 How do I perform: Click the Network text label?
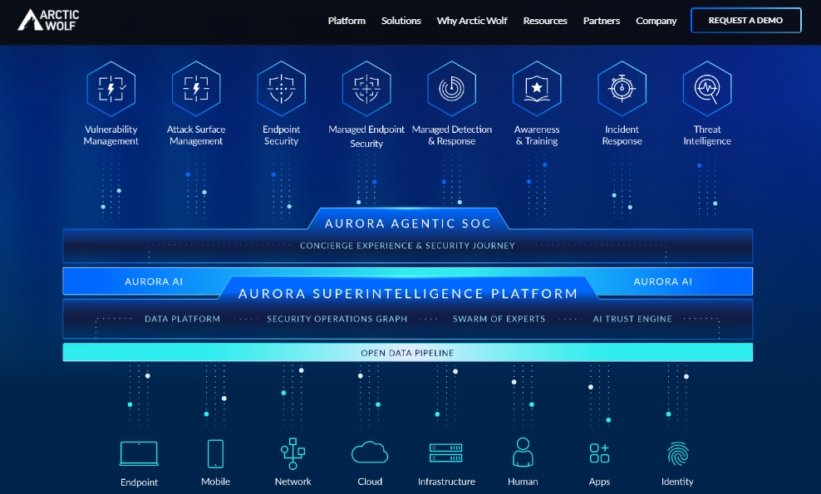coord(293,482)
